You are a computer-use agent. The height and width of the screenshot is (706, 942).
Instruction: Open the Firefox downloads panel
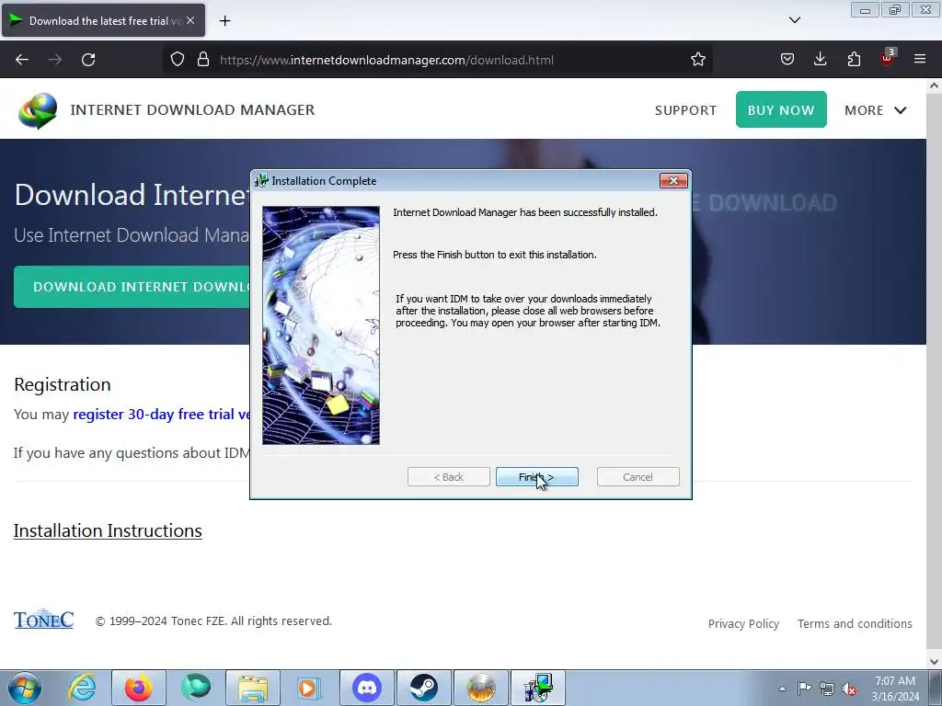(820, 60)
